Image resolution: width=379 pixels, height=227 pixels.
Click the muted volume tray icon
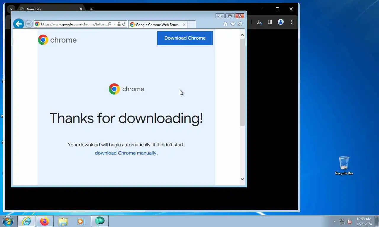(x=349, y=221)
